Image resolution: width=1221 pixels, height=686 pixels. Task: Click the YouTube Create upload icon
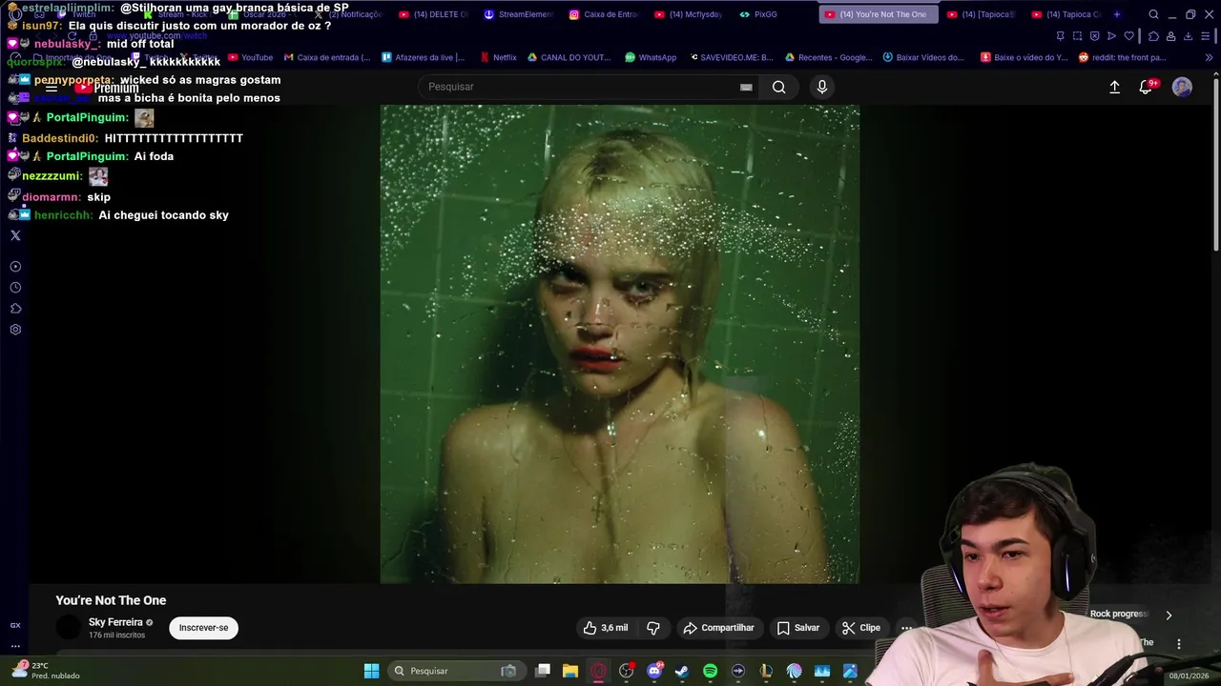pyautogui.click(x=1114, y=87)
